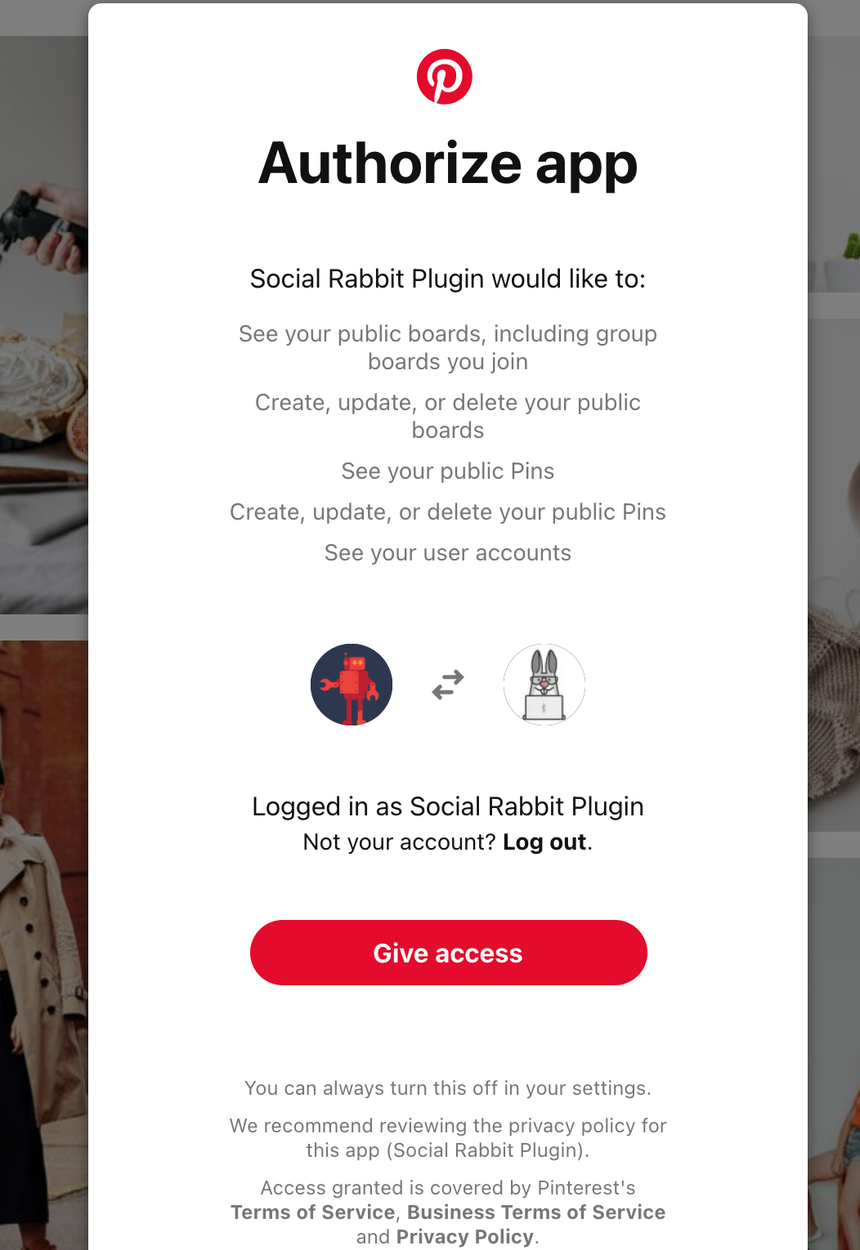Click 'turn this off in your settings' note
The width and height of the screenshot is (860, 1250).
448,1087
